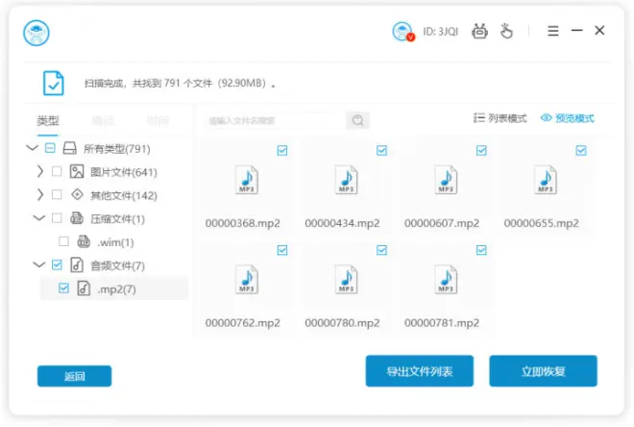This screenshot has width=634, height=427.
Task: Click the file name search input field
Action: point(273,120)
